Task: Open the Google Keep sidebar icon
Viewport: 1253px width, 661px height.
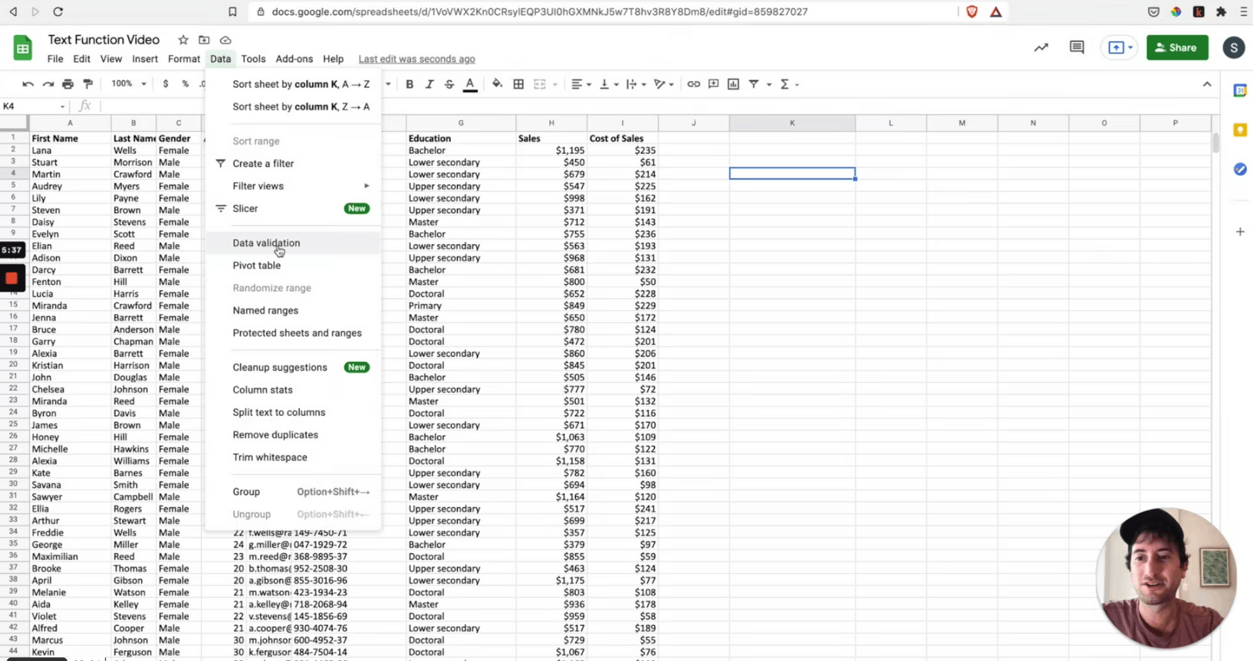Action: 1240,130
